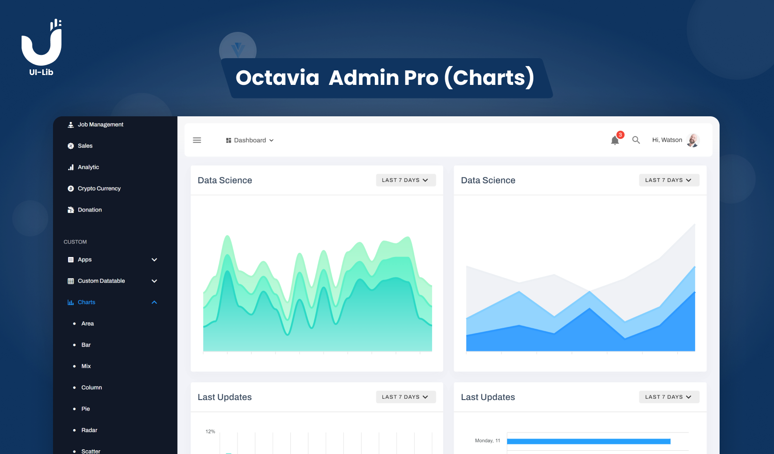Expand the Custom Datatable chevron

154,281
